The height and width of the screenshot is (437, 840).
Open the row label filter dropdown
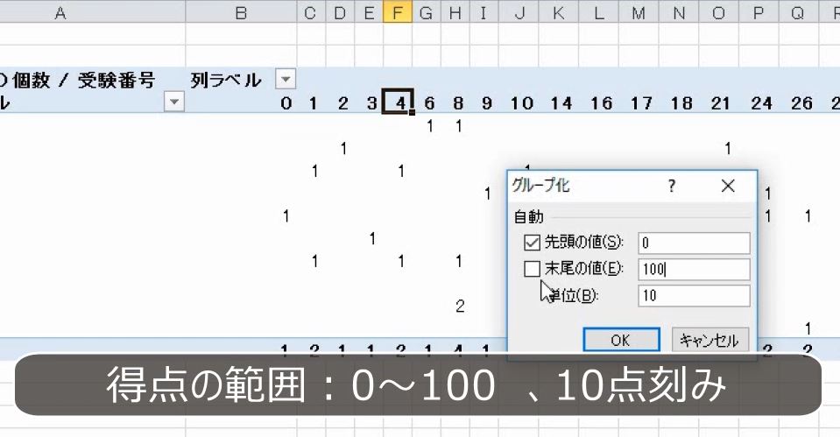coord(174,102)
